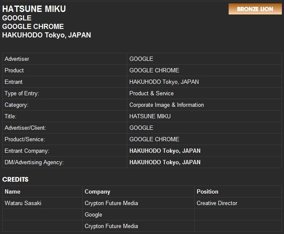Viewport: 284px width, 234px height.
Task: Click HATSUNE MIKU value in Title row
Action: pyautogui.click(x=150, y=116)
